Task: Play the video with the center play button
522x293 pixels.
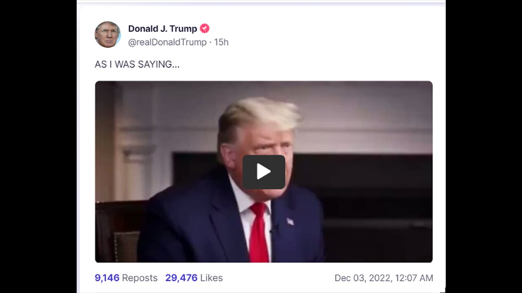Action: pyautogui.click(x=263, y=172)
